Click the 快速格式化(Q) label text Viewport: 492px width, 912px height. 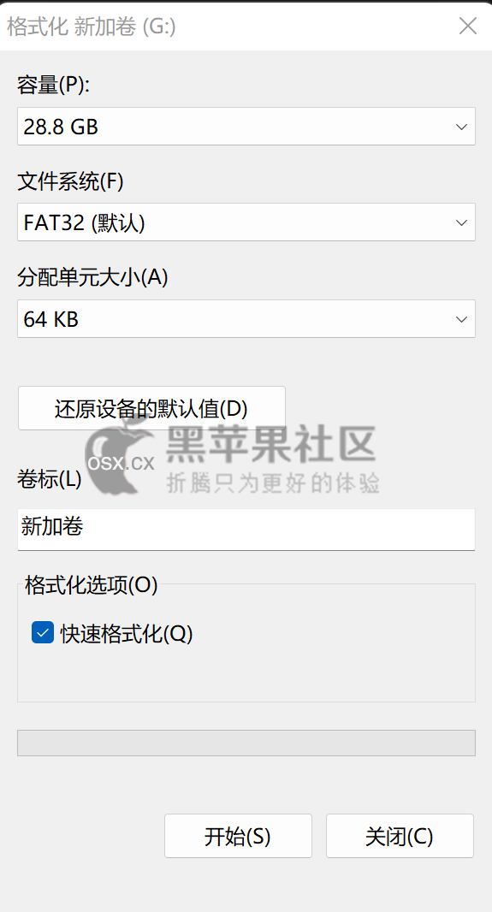[126, 634]
